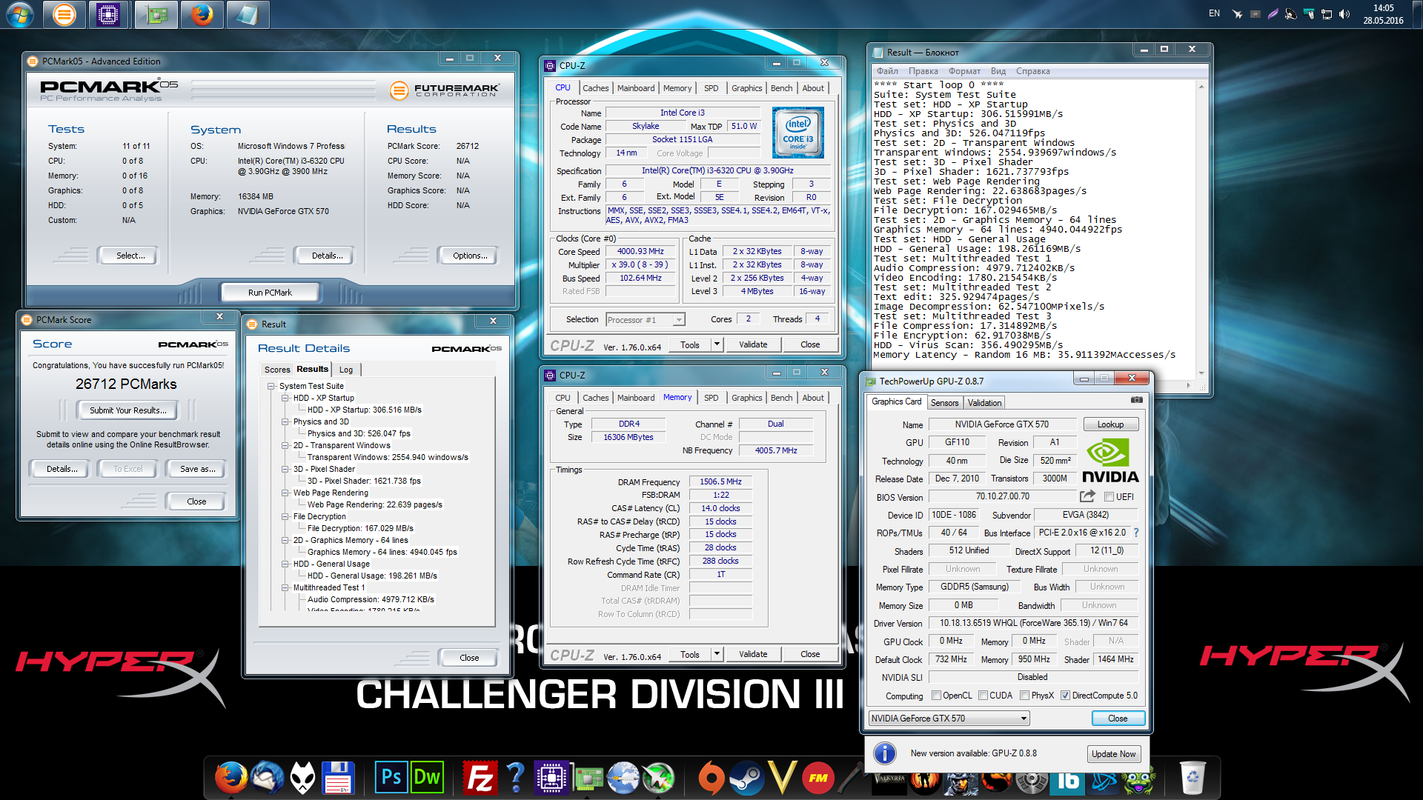Image resolution: width=1423 pixels, height=800 pixels.
Task: Click the blue question mark dock icon
Action: pos(516,778)
